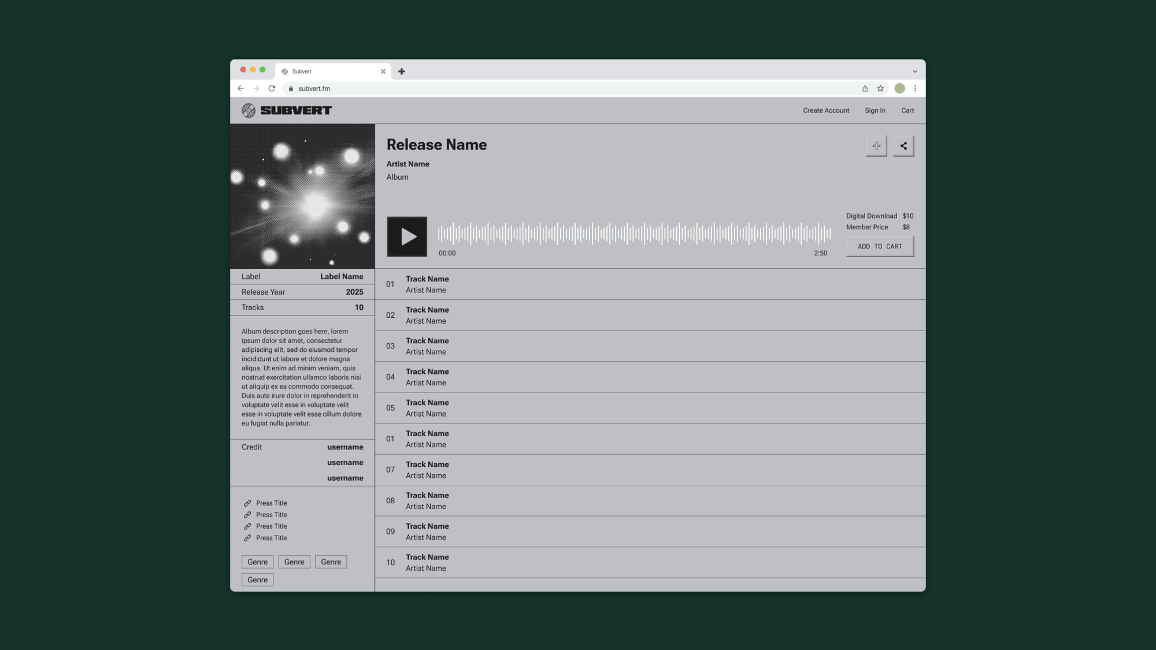Open new tab with plus icon
This screenshot has height=650, width=1156.
tap(402, 72)
